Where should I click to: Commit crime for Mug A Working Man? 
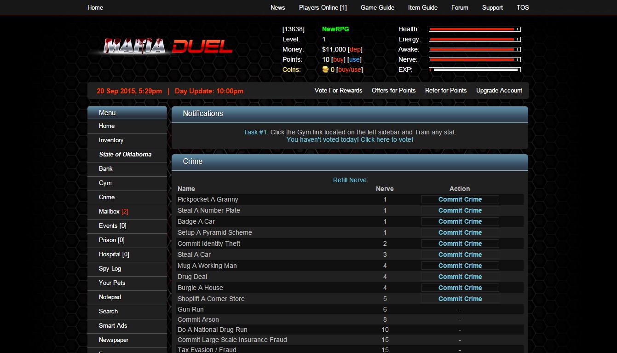(460, 266)
